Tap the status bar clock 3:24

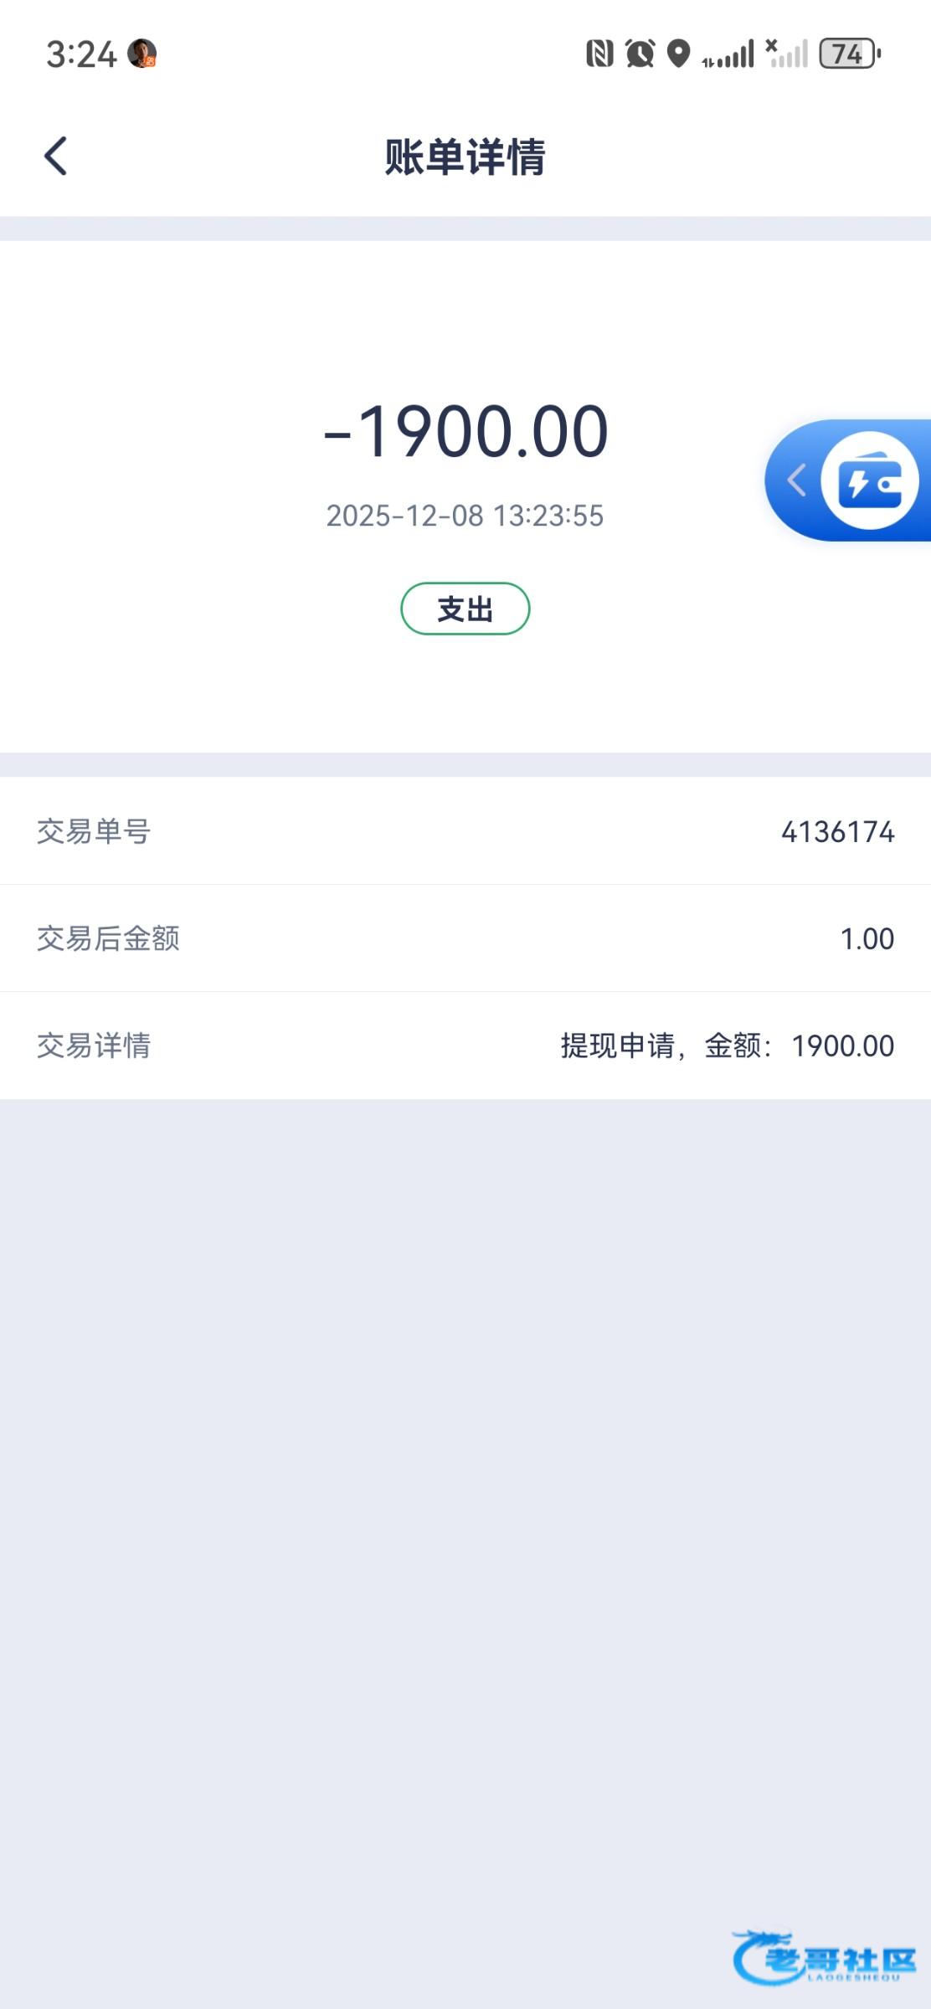[x=81, y=54]
